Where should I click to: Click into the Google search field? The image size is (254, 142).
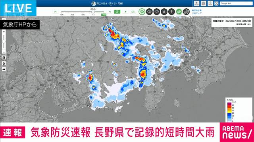pyautogui.click(x=236, y=4)
